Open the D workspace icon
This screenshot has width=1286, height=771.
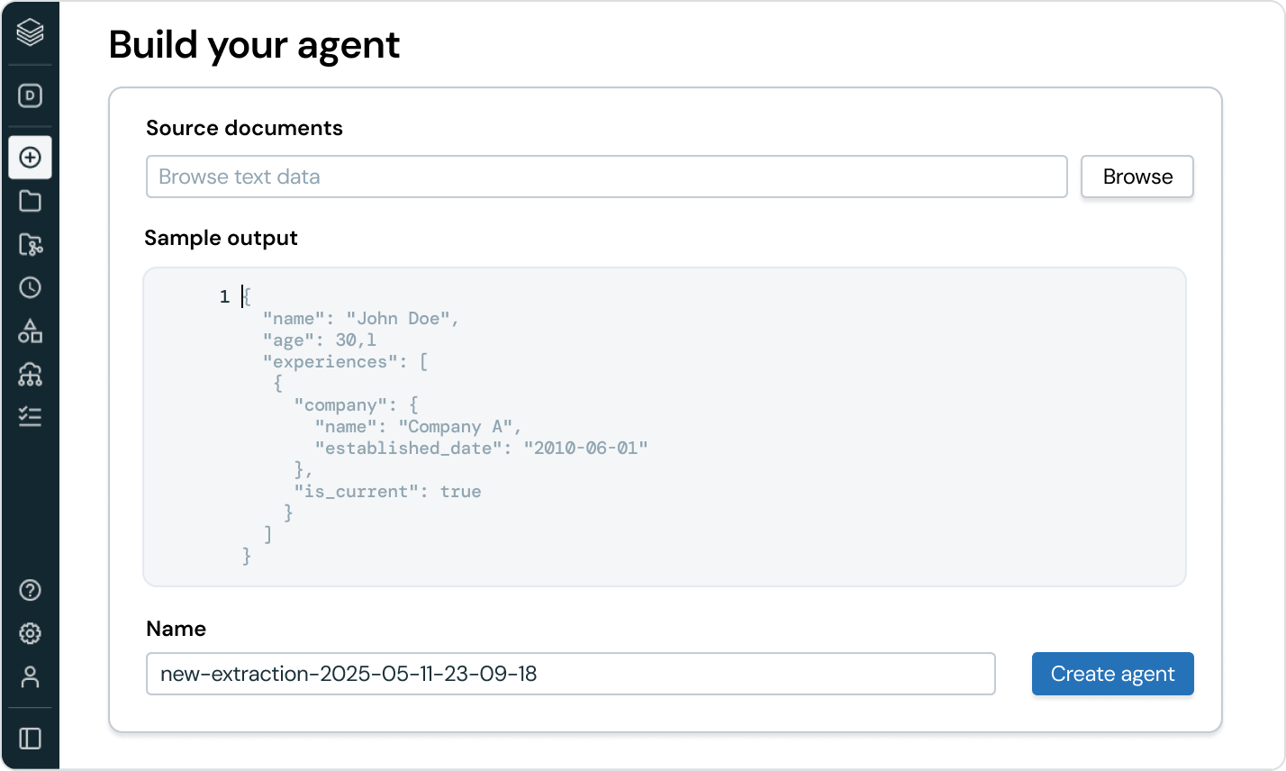point(30,95)
